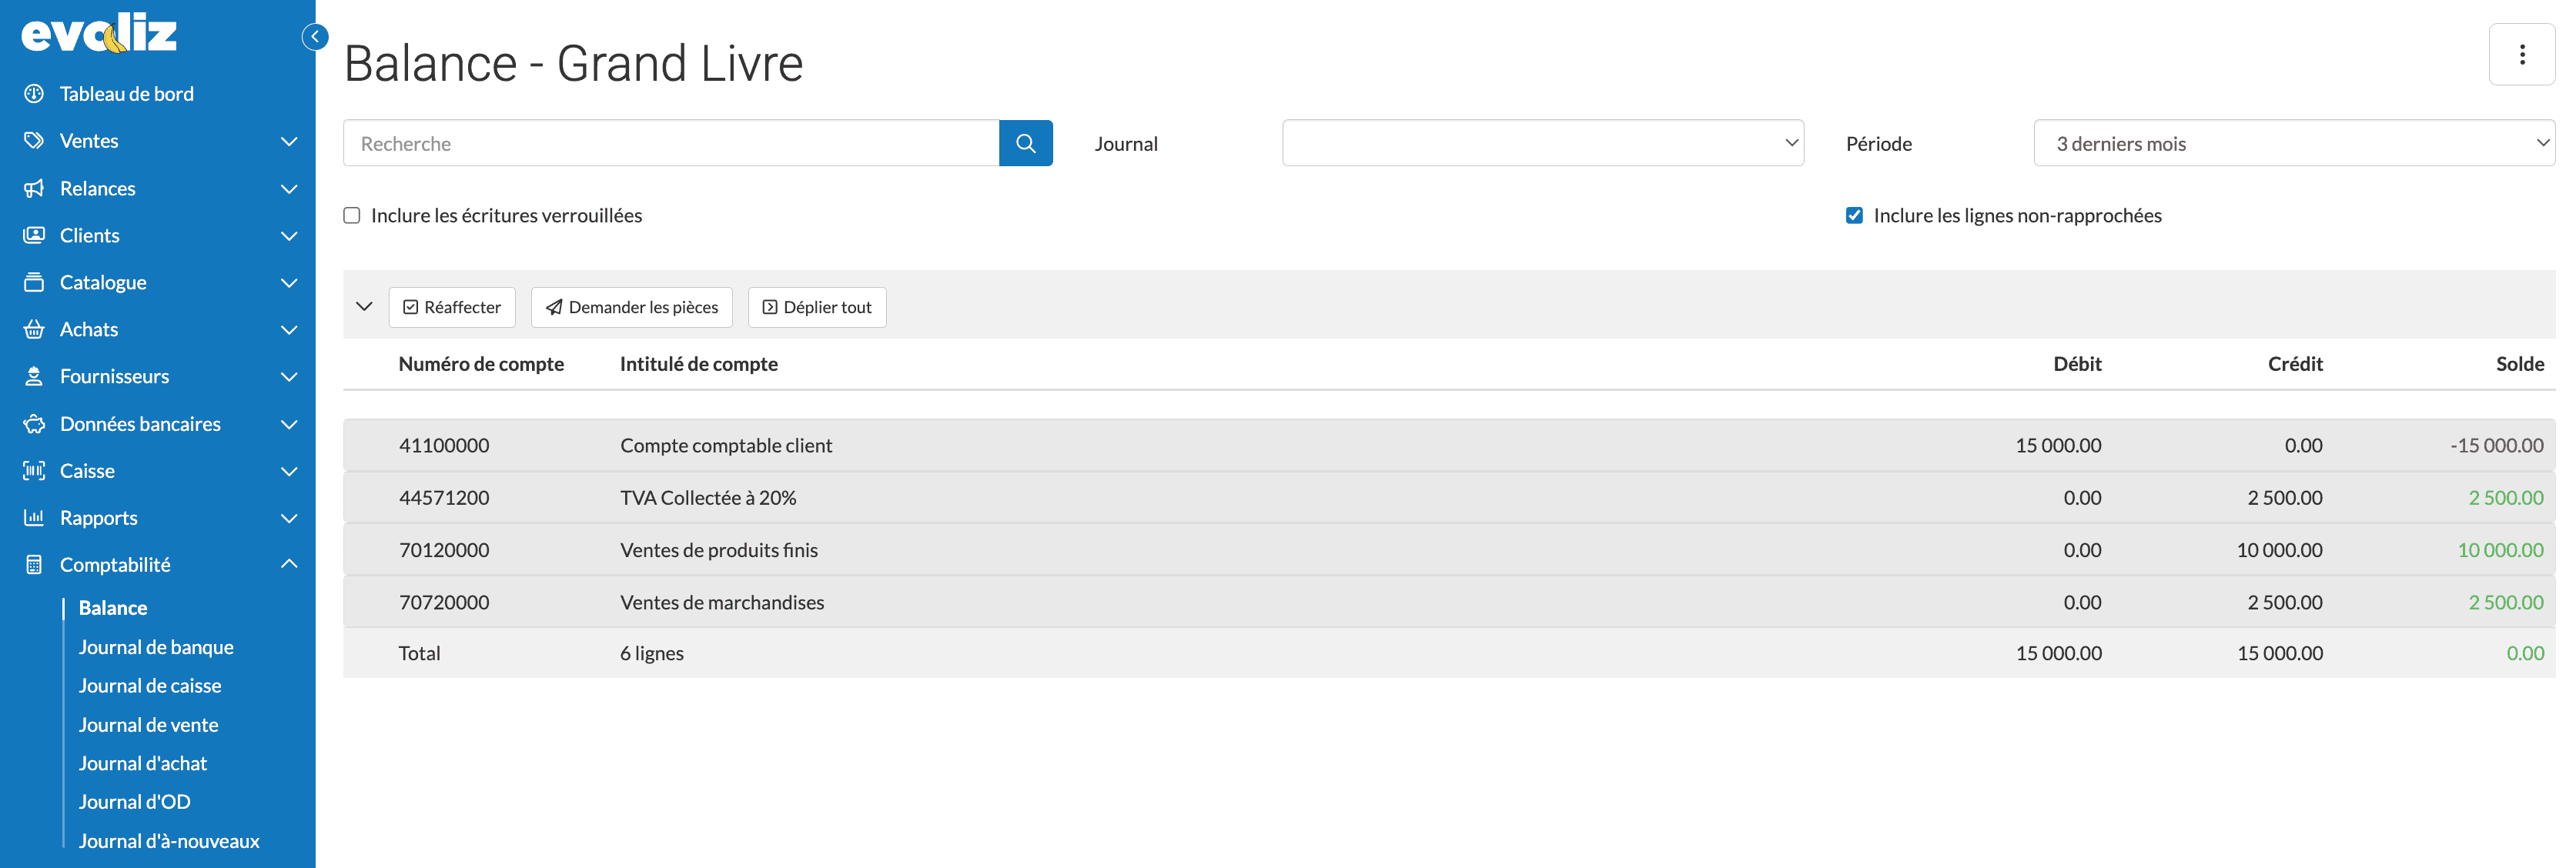Collapse the Comptabilité submenu chevron

pyautogui.click(x=289, y=565)
